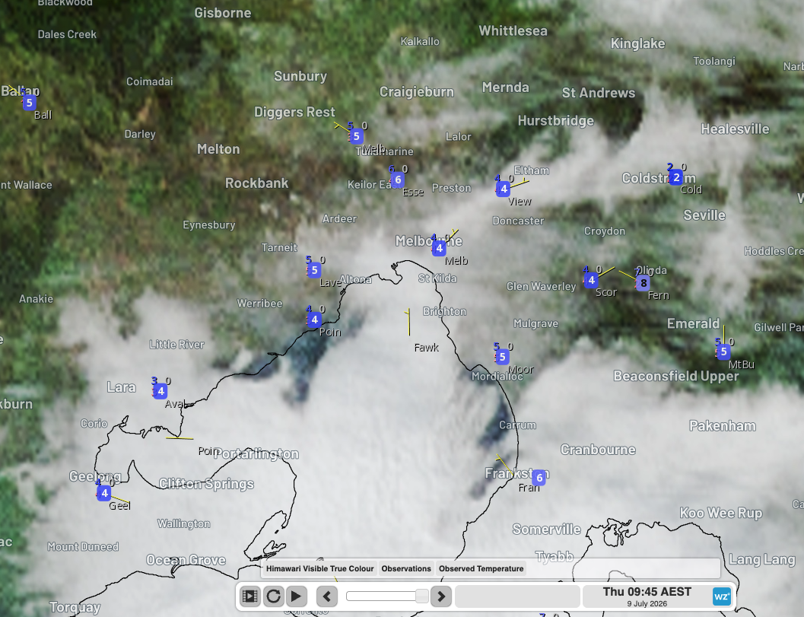Click the Healesville map label
Screen dimensions: 804x617
click(x=735, y=129)
